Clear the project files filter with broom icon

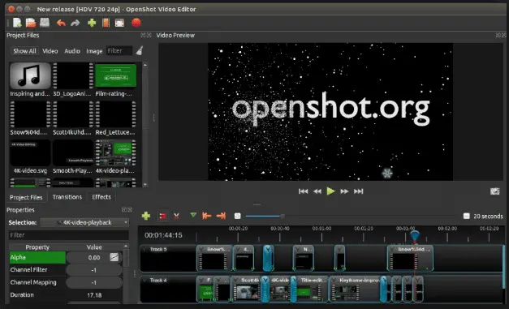tap(140, 50)
